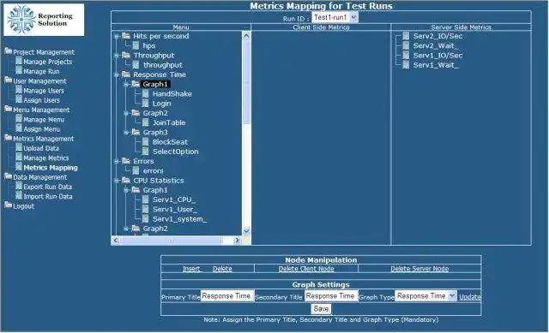Click the Manage Run page icon
Screen dimensions: 549x333
pos(19,70)
